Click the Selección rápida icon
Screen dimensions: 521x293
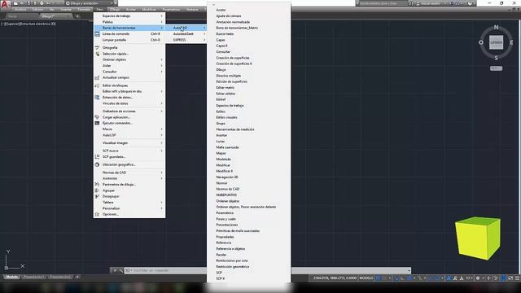[x=97, y=54]
